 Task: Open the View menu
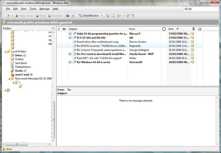click(x=24, y=9)
